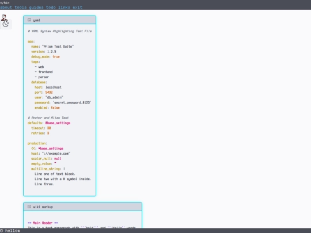The image size is (311, 233).
Task: Click the multiline_string: | line
Action: [x=48, y=169]
